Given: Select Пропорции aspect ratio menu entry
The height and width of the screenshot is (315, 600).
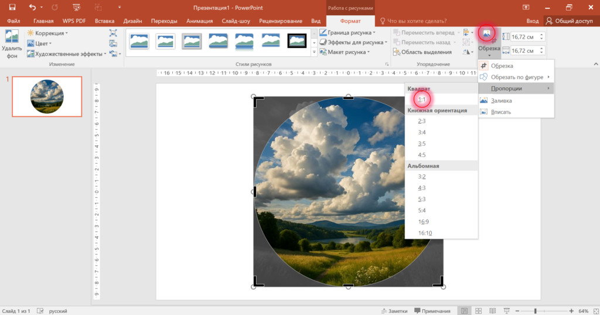Looking at the screenshot, I should click(516, 88).
